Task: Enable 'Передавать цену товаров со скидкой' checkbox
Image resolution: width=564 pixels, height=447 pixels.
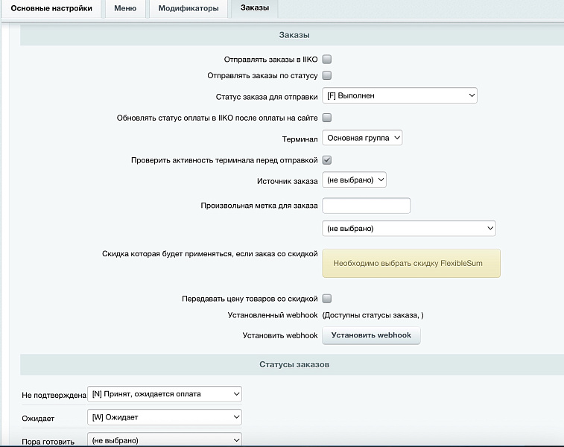Action: [326, 299]
